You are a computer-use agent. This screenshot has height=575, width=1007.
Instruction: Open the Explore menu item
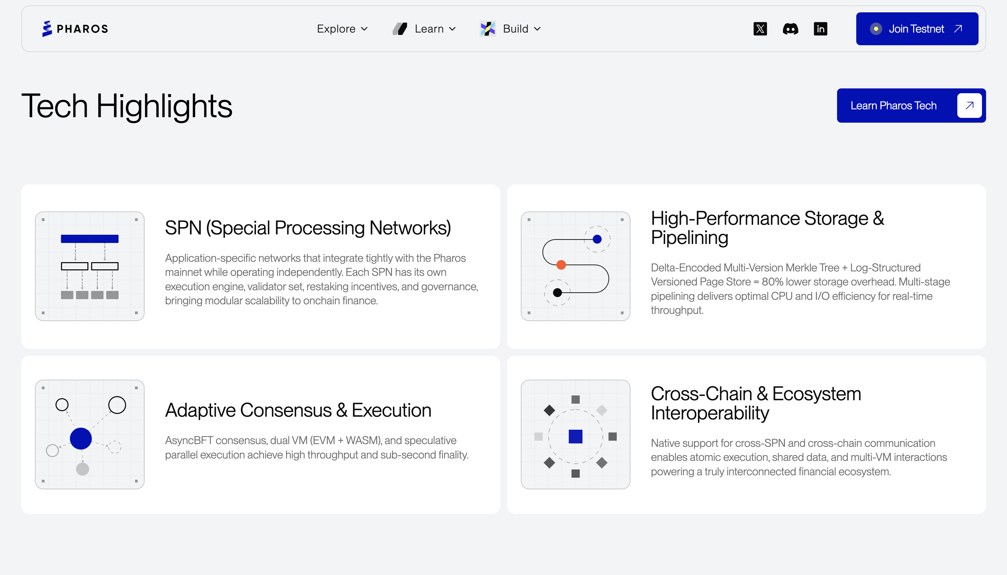[336, 29]
